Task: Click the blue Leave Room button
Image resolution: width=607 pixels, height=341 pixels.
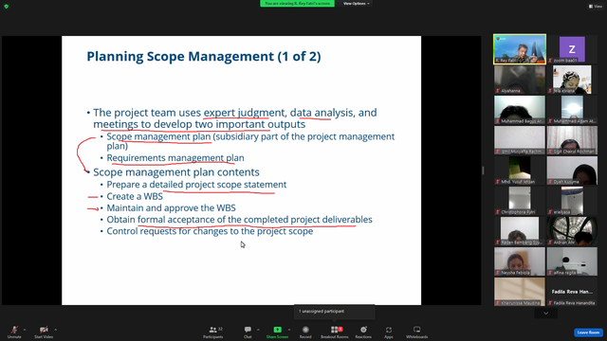Action: (x=588, y=332)
